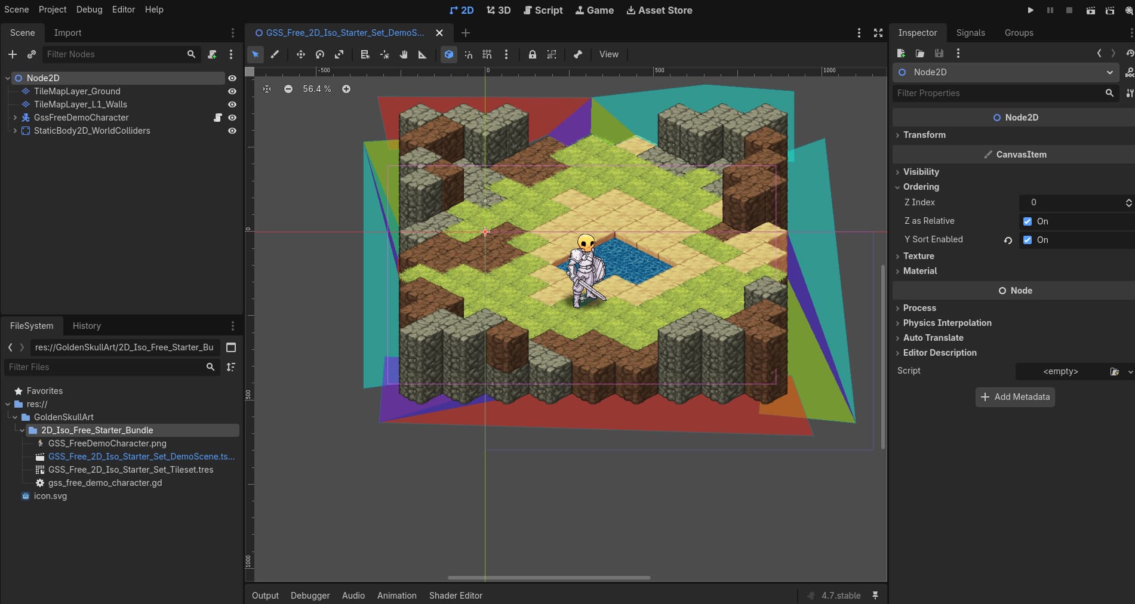Lock the selected node

point(532,54)
